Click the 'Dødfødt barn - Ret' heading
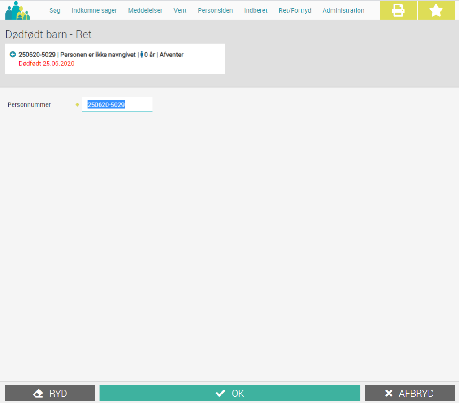Image resolution: width=459 pixels, height=403 pixels. [x=48, y=34]
